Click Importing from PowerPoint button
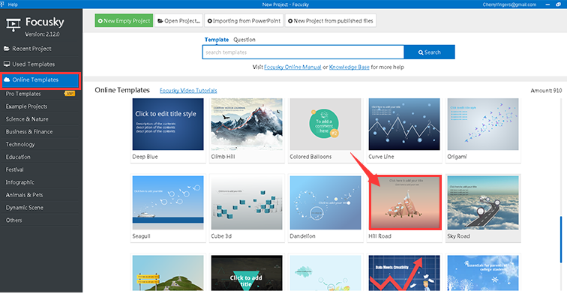This screenshot has width=567, height=303. click(244, 20)
